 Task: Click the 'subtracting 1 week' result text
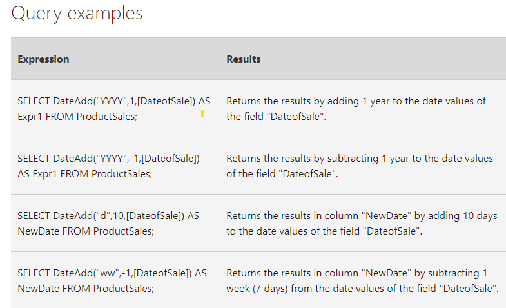362,280
